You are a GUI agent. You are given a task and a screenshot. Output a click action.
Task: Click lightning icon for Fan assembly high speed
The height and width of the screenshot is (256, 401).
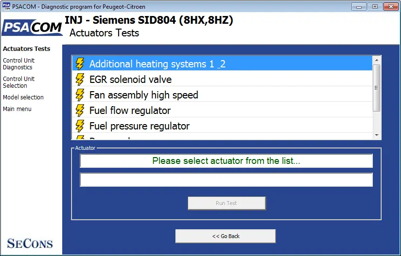(80, 95)
